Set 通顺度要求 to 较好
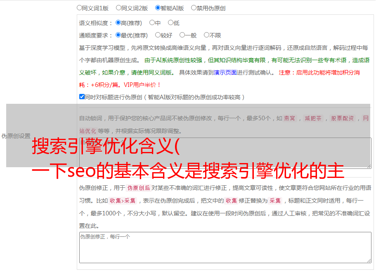The height and width of the screenshot is (271, 376). click(158, 35)
